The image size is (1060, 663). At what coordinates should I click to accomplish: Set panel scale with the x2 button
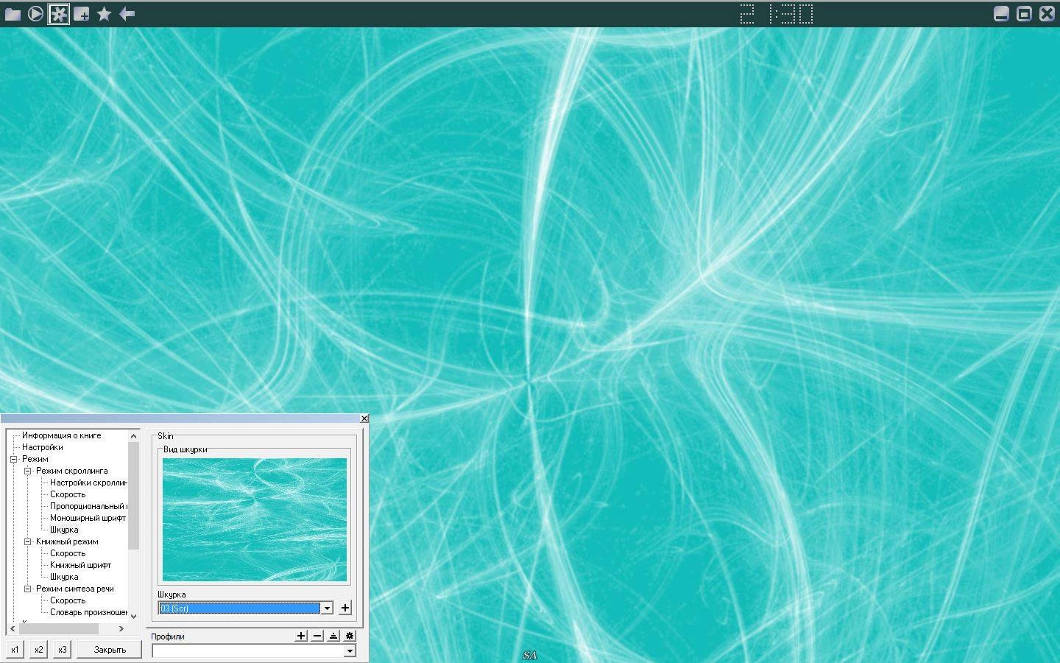pyautogui.click(x=38, y=650)
